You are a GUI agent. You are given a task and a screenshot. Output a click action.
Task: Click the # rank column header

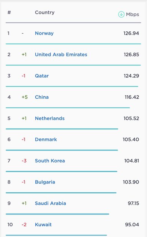coord(9,12)
